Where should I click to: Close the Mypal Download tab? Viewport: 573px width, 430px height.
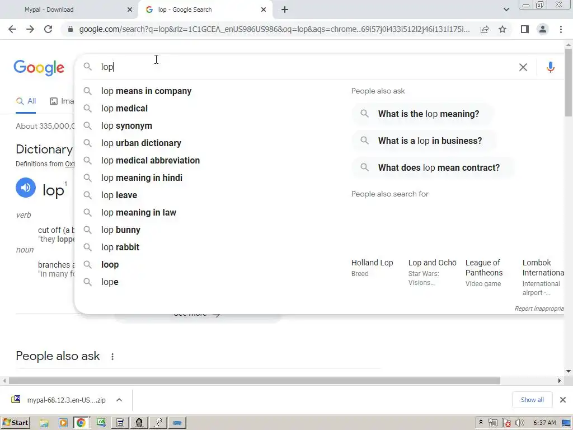coord(129,10)
